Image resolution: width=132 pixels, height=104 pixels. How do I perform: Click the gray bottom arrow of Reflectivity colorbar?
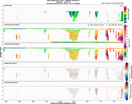(x=125, y=22)
